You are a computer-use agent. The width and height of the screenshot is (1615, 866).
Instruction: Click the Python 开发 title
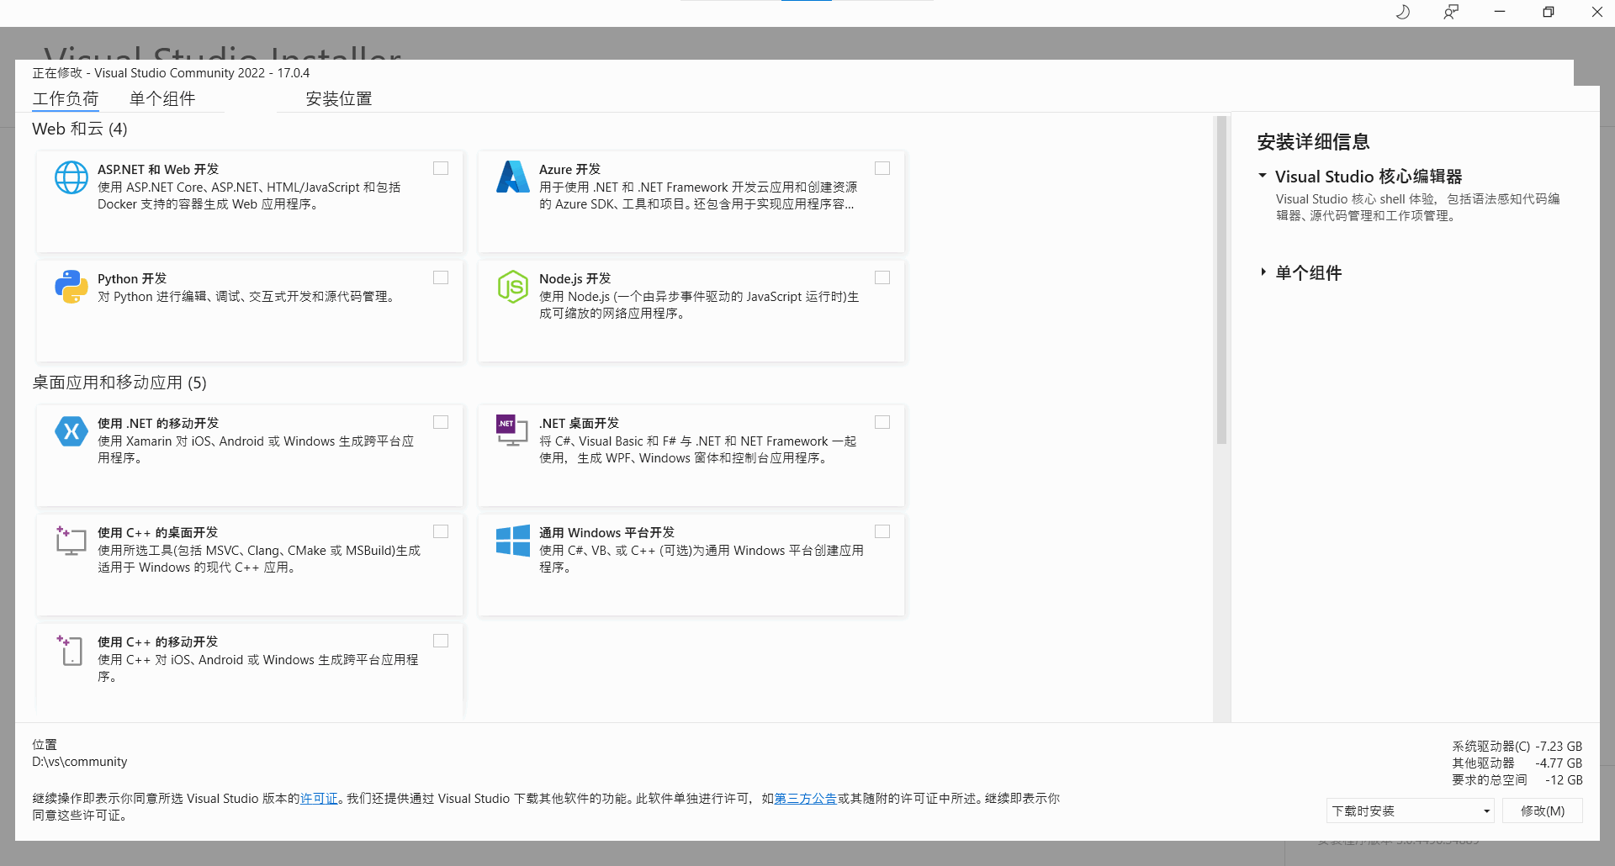pos(132,278)
